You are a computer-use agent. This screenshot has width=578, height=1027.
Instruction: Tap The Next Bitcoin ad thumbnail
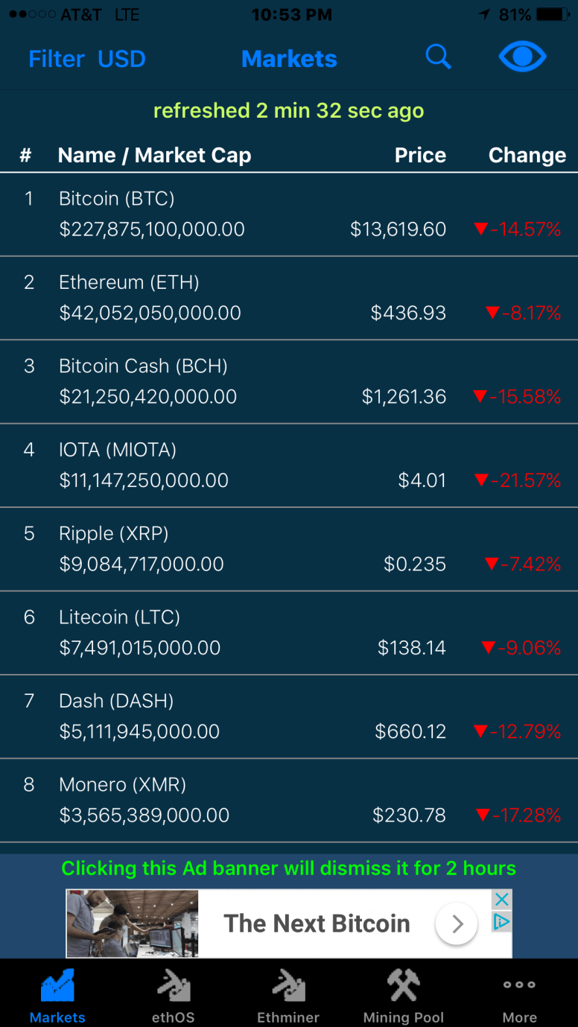pos(133,923)
